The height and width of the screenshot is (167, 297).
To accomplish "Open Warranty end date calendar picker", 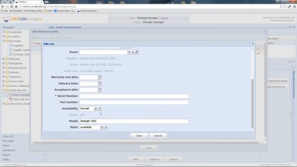I will pyautogui.click(x=100, y=77).
